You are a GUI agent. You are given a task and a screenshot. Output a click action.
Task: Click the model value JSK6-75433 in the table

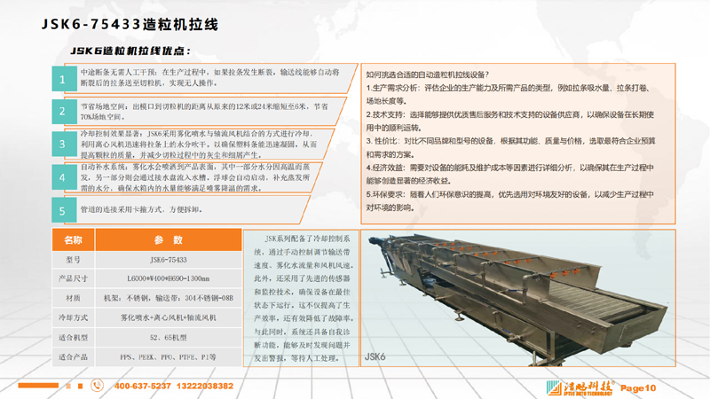click(168, 260)
